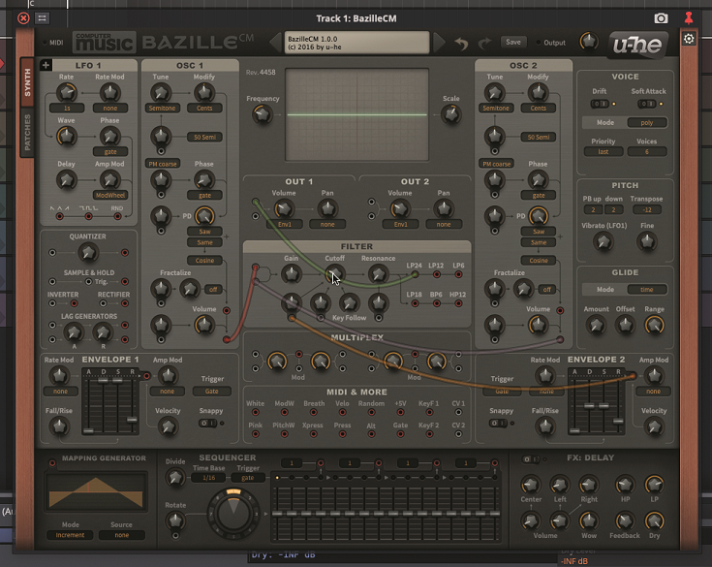Click the Filter Gain knob
The image size is (712, 567).
click(x=291, y=274)
